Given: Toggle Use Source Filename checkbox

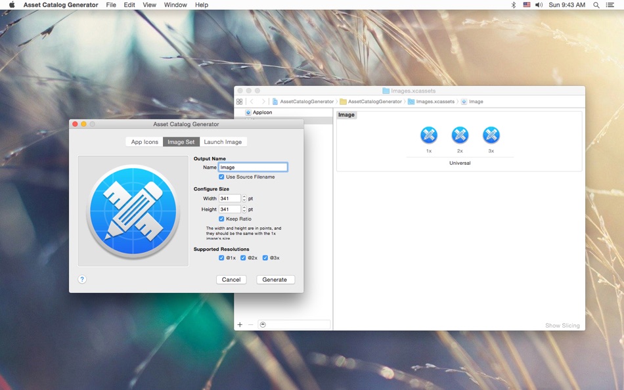Looking at the screenshot, I should (x=221, y=177).
